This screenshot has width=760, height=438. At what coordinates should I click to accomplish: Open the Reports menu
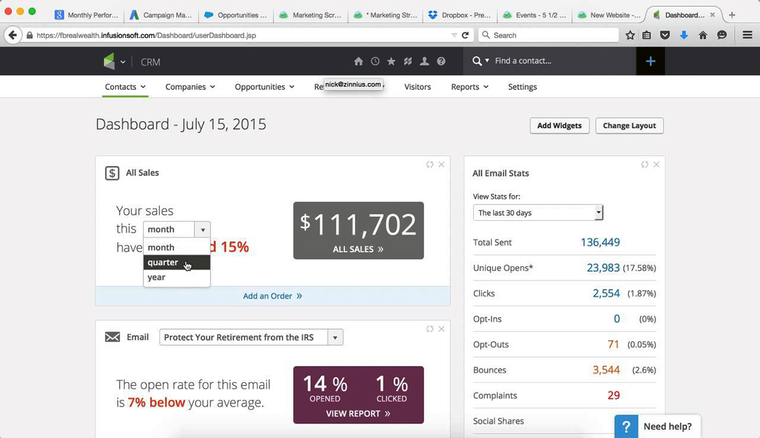[x=469, y=87]
